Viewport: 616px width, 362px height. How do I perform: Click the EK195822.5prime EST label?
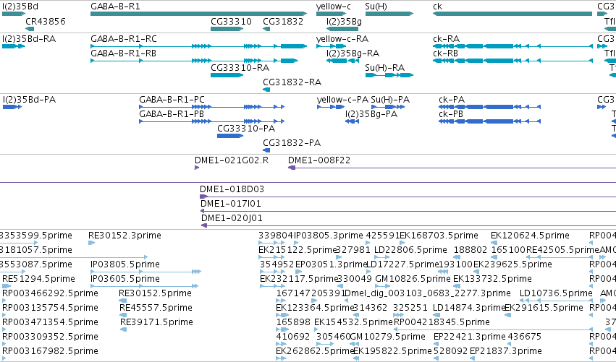pyautogui.click(x=392, y=351)
